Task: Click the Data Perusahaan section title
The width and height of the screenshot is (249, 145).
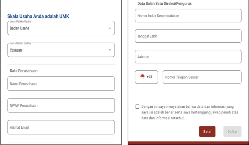Action: 24,71
